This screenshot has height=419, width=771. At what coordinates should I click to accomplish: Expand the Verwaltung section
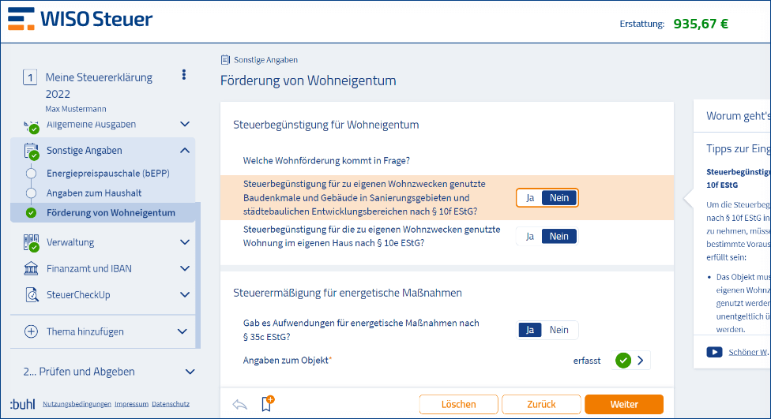coord(185,242)
